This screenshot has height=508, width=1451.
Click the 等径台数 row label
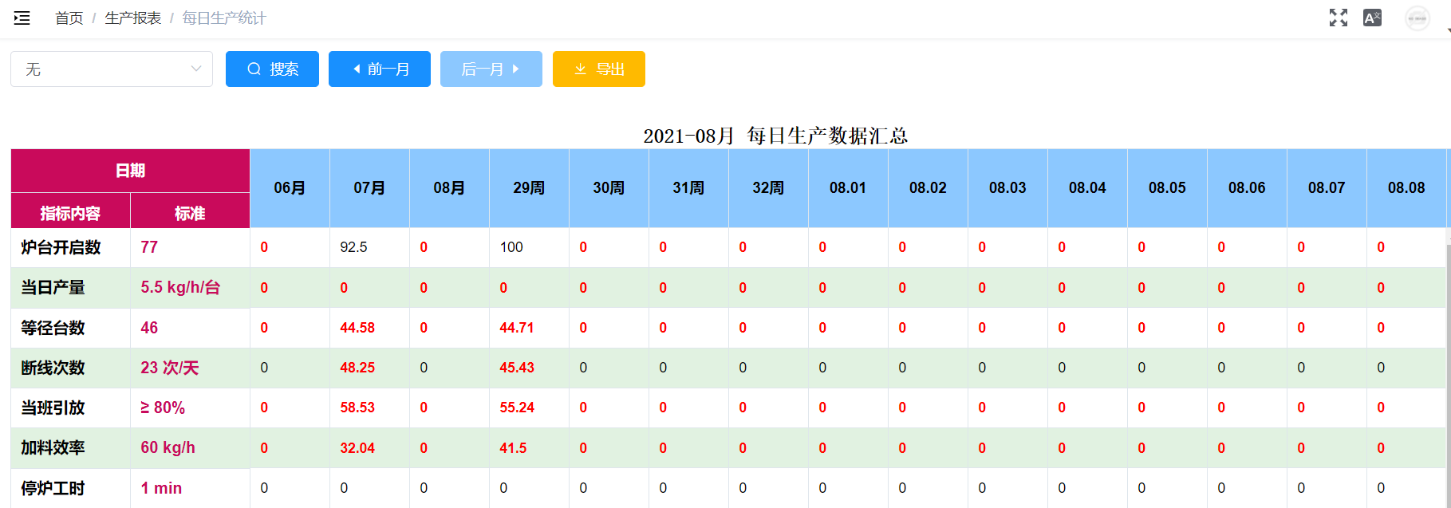click(53, 328)
